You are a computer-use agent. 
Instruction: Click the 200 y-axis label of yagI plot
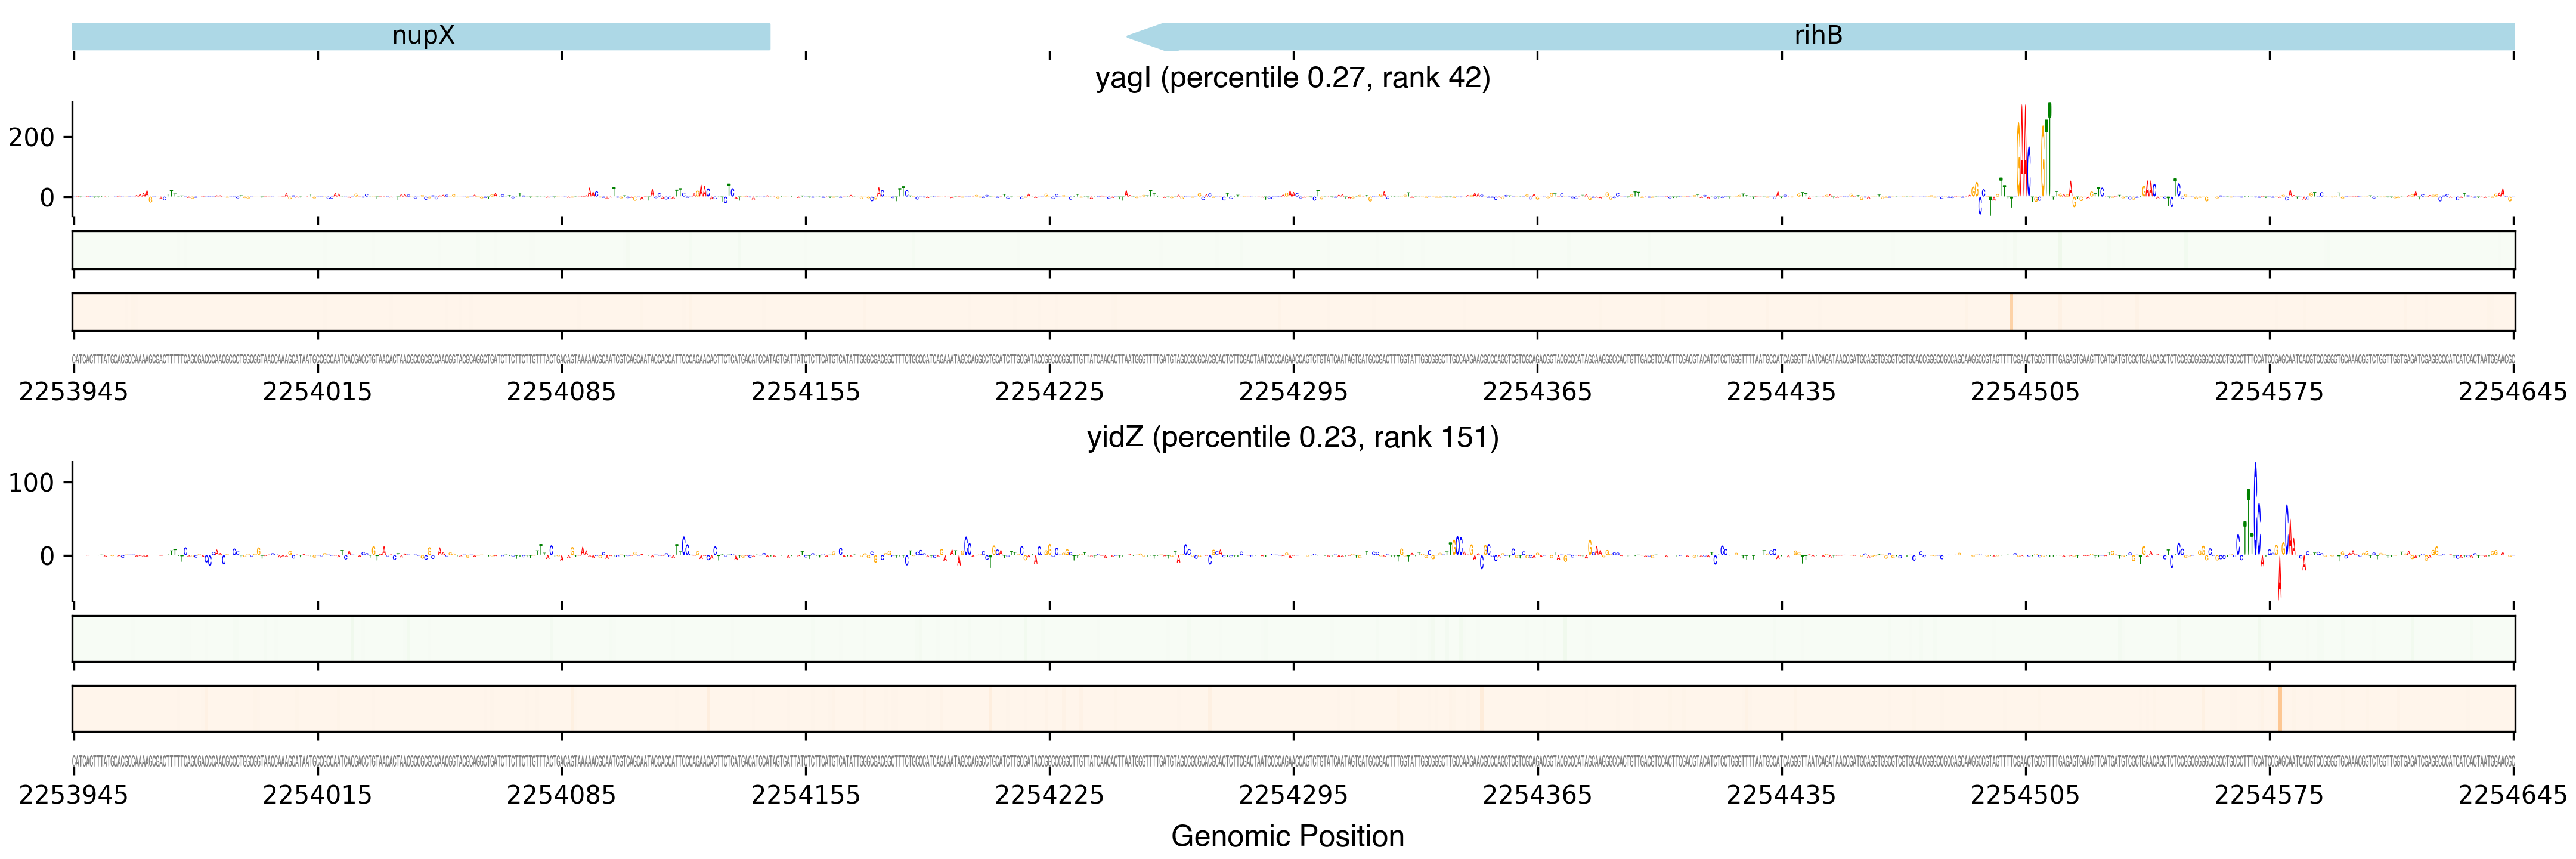(x=32, y=137)
